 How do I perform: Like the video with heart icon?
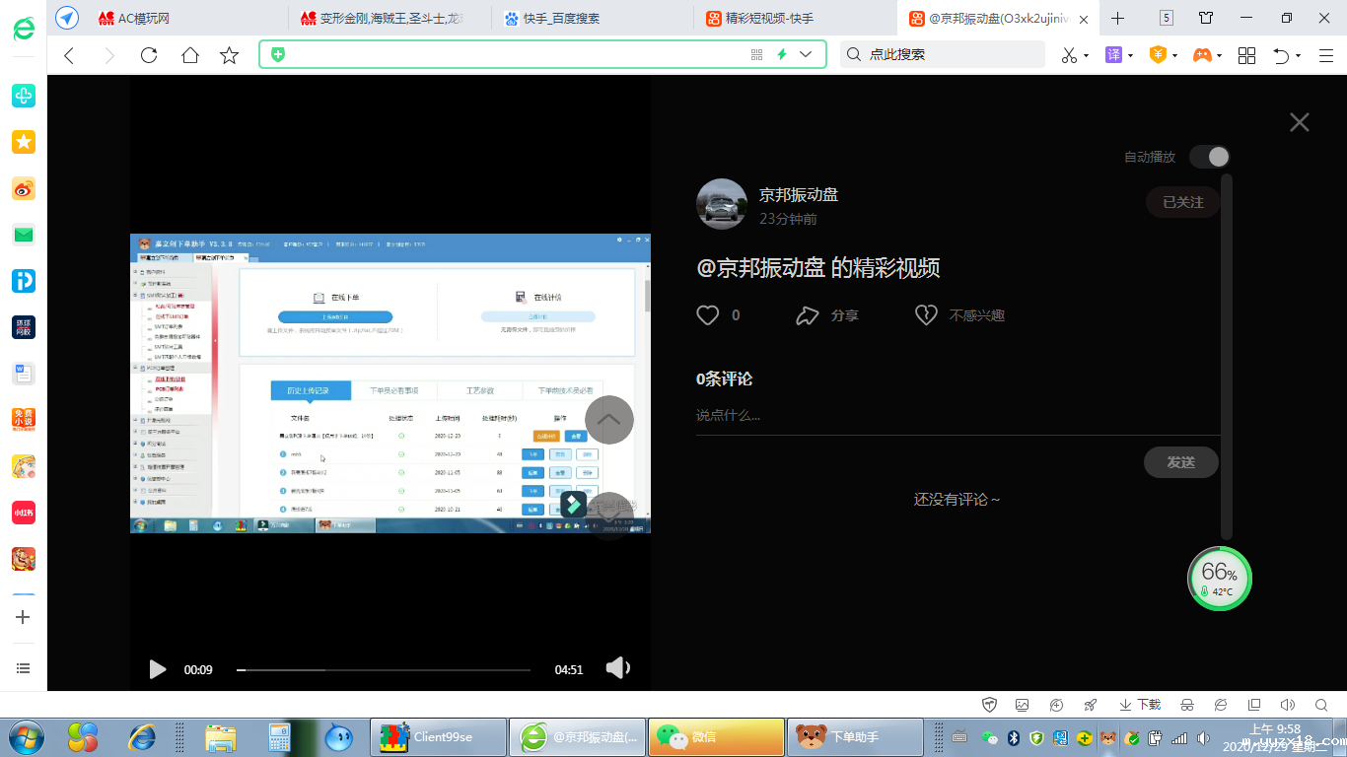pyautogui.click(x=708, y=315)
